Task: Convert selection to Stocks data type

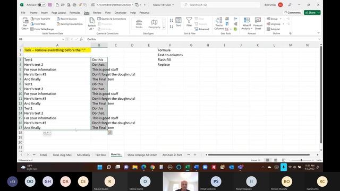Action: point(139,24)
